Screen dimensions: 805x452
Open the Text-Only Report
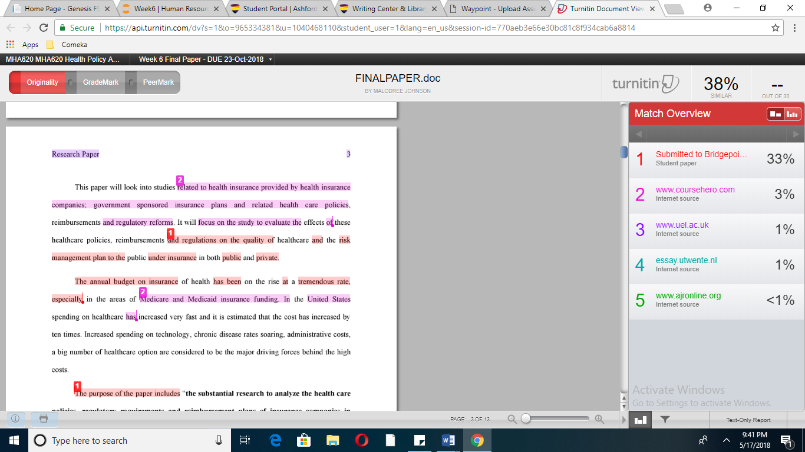748,420
